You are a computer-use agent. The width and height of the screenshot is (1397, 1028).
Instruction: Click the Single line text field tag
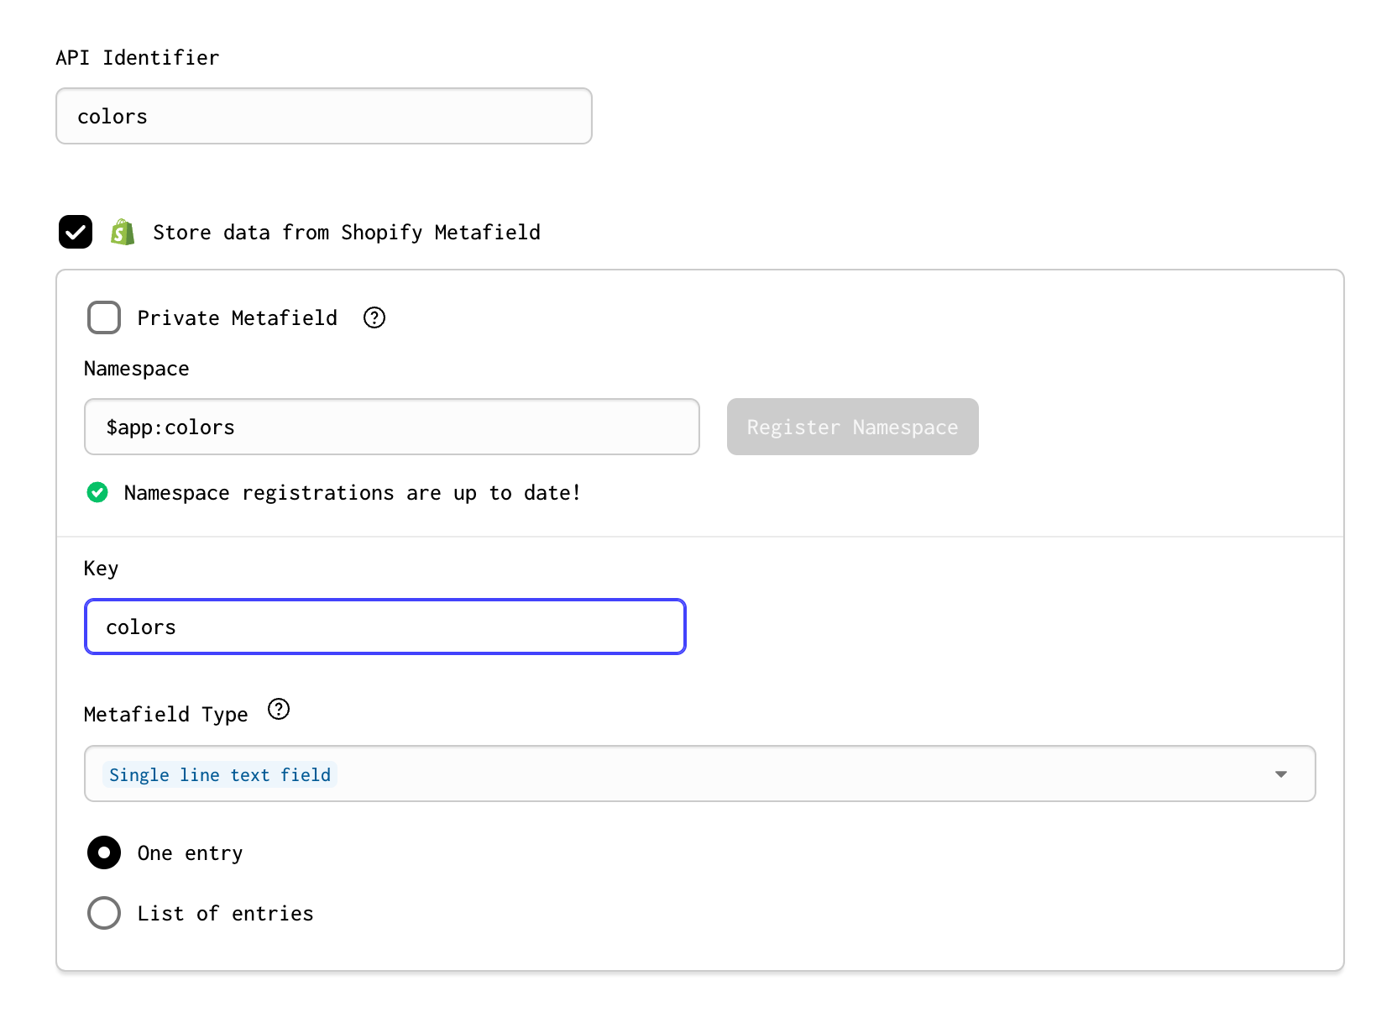coord(220,774)
